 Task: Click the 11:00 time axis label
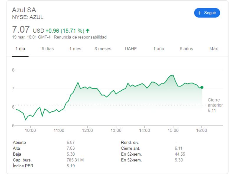tap(59, 130)
